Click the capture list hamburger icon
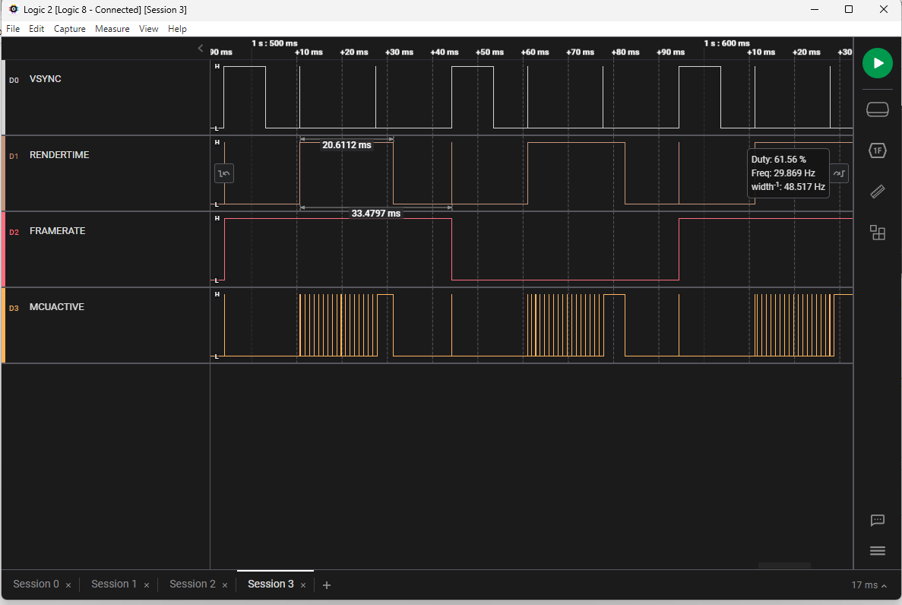Screen dimensions: 902x605 coord(877,550)
